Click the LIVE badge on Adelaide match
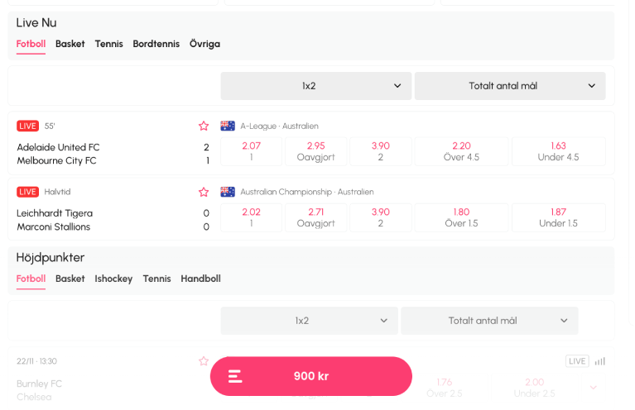Image resolution: width=635 pixels, height=410 pixels. pyautogui.click(x=27, y=126)
